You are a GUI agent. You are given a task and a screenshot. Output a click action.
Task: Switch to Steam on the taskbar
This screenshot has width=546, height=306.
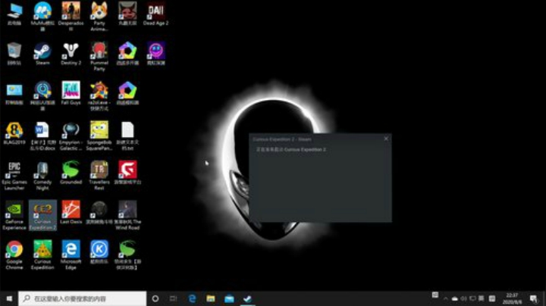[247, 298]
